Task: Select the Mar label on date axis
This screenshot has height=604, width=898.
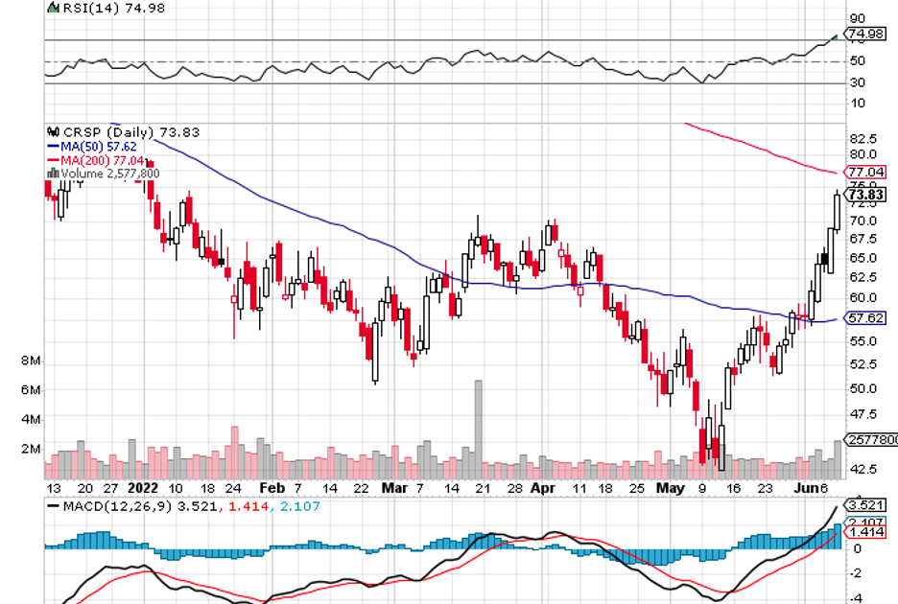Action: 394,487
